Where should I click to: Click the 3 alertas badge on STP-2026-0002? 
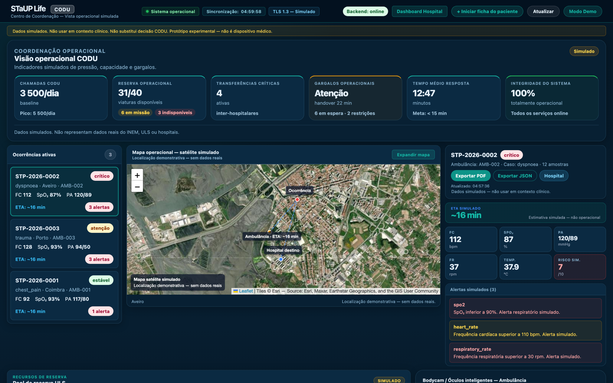[99, 207]
